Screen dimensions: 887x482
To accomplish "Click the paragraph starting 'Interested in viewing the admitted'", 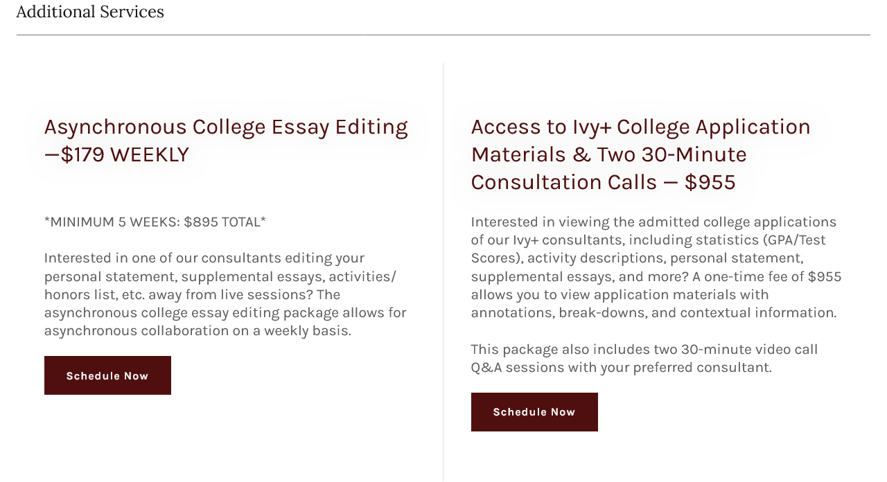I will click(656, 267).
